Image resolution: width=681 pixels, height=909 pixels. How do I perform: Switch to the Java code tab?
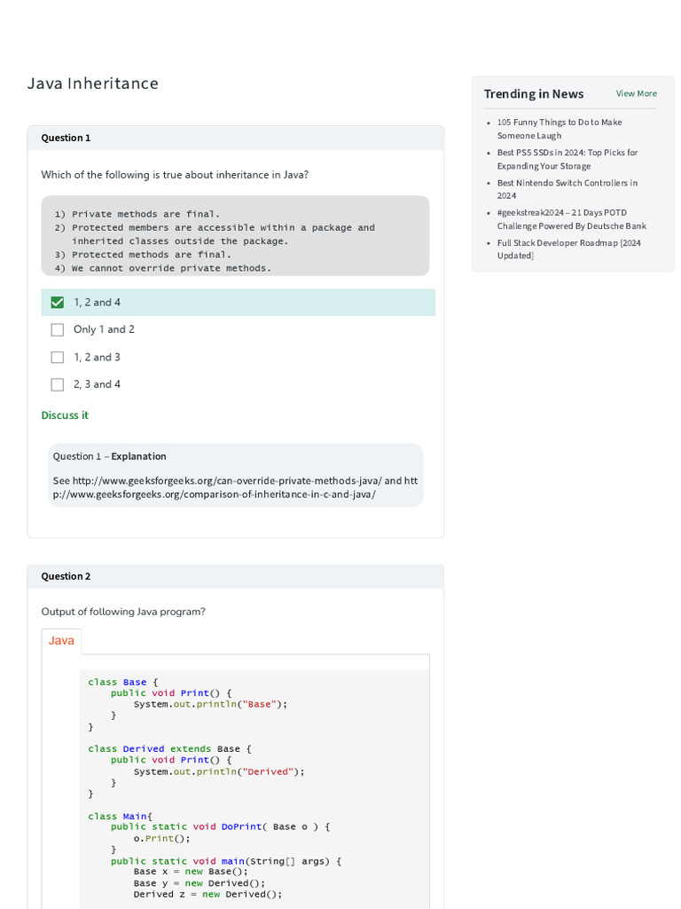click(61, 641)
